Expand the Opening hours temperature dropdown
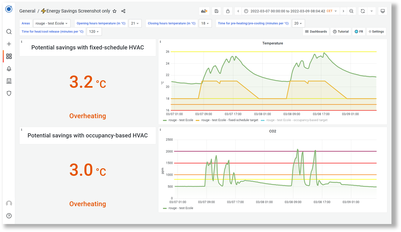The width and height of the screenshot is (401, 232). [135, 23]
